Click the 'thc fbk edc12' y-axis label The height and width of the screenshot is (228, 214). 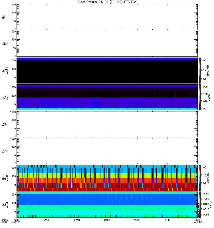point(5,177)
